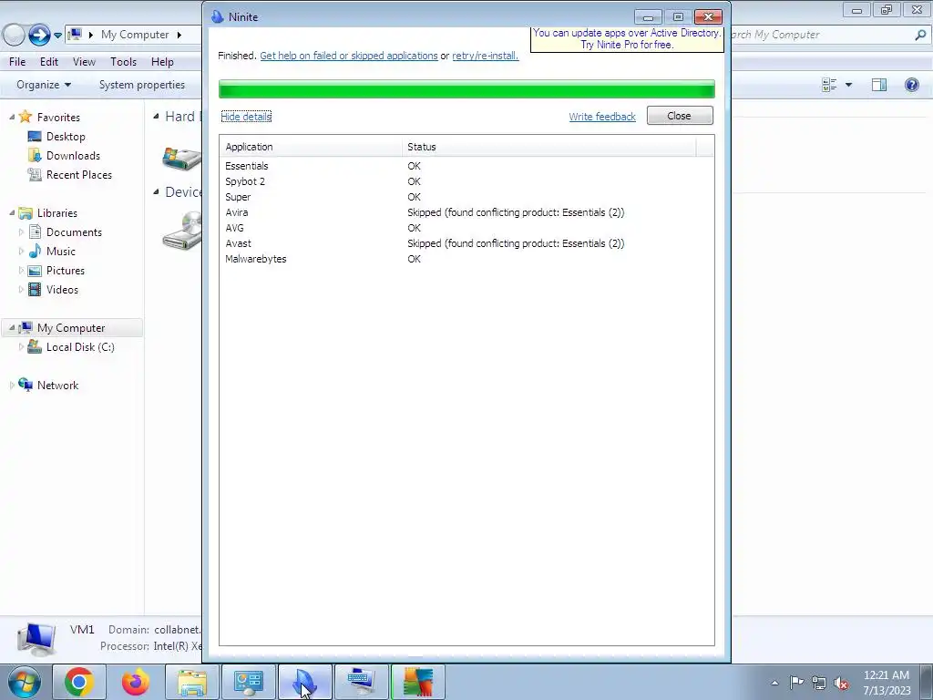The image size is (933, 700).
Task: Collapse the Favorites tree section
Action: (12, 118)
